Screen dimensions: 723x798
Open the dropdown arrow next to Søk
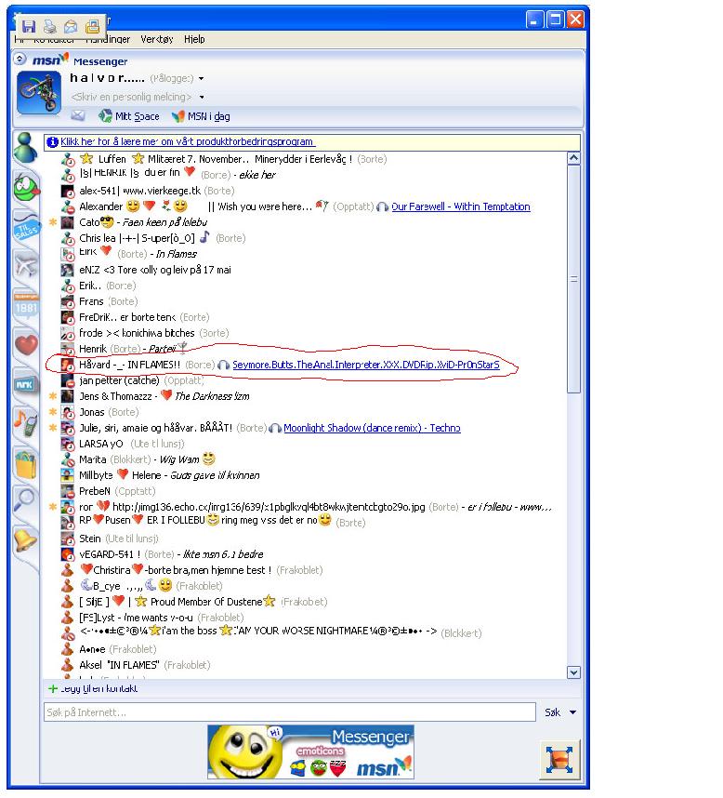tap(573, 712)
